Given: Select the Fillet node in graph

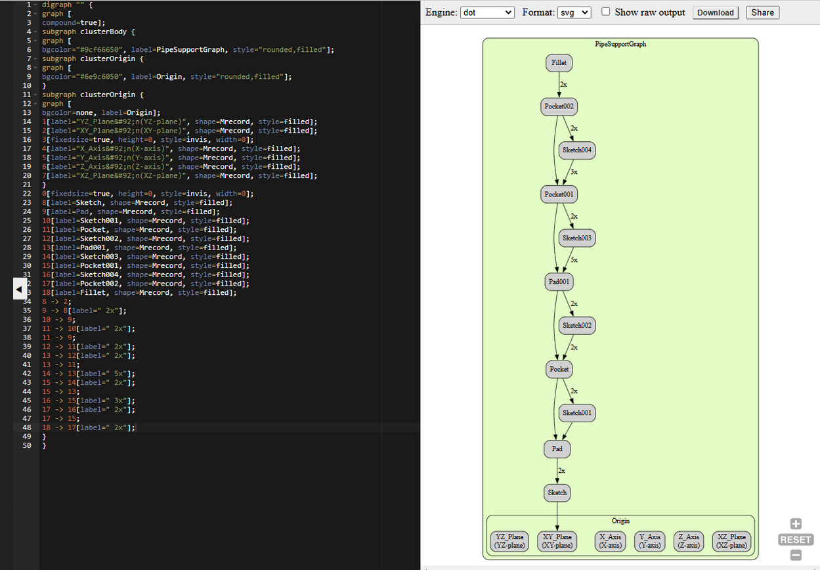Looking at the screenshot, I should pyautogui.click(x=559, y=63).
